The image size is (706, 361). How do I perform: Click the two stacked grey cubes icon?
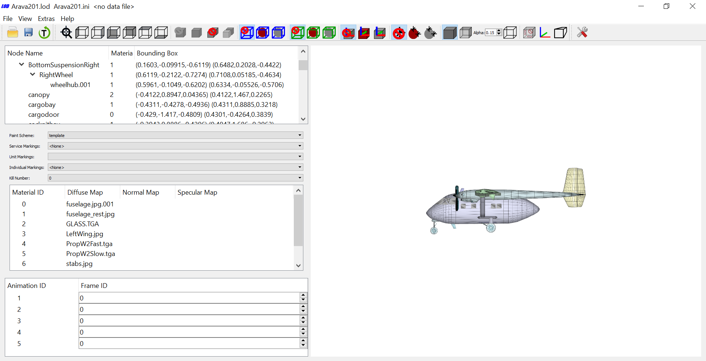tap(228, 33)
